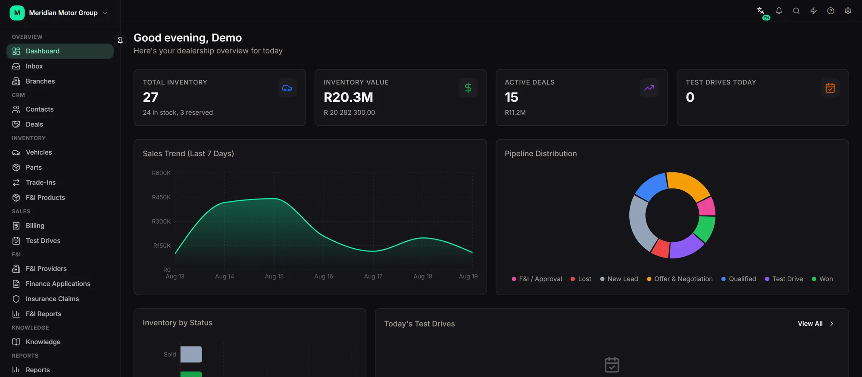
Task: Click the trend arrow icon on Active Deals
Action: [x=649, y=88]
